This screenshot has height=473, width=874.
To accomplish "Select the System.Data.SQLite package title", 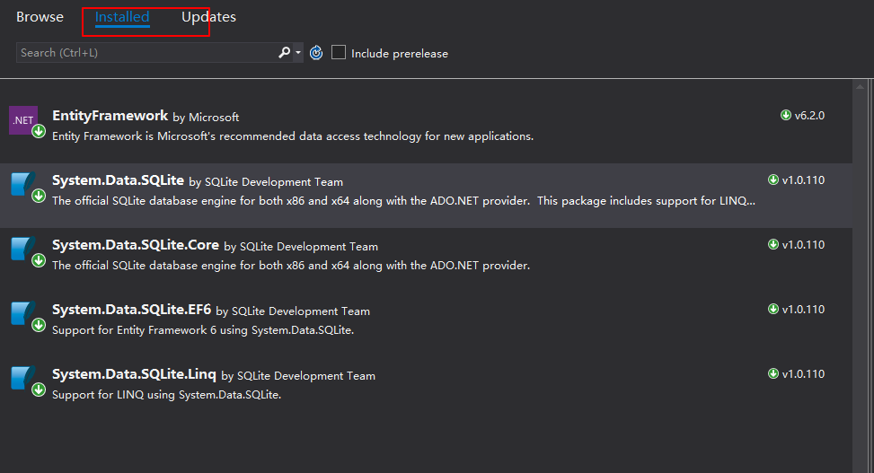I will click(119, 180).
